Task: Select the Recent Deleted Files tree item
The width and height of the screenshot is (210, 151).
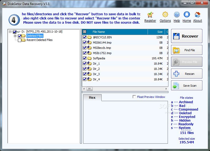Action: click(39, 40)
